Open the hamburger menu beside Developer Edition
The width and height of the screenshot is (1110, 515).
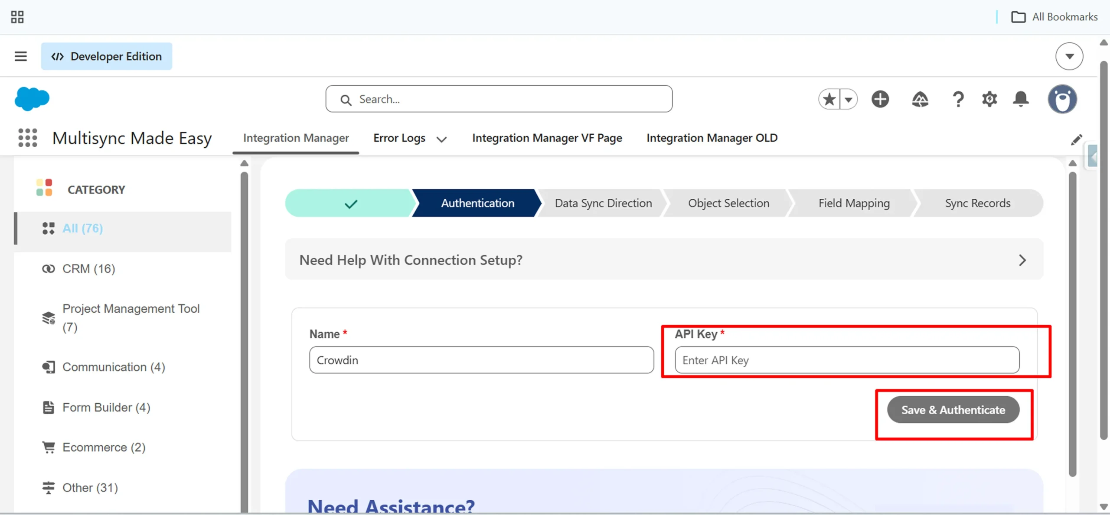click(21, 56)
